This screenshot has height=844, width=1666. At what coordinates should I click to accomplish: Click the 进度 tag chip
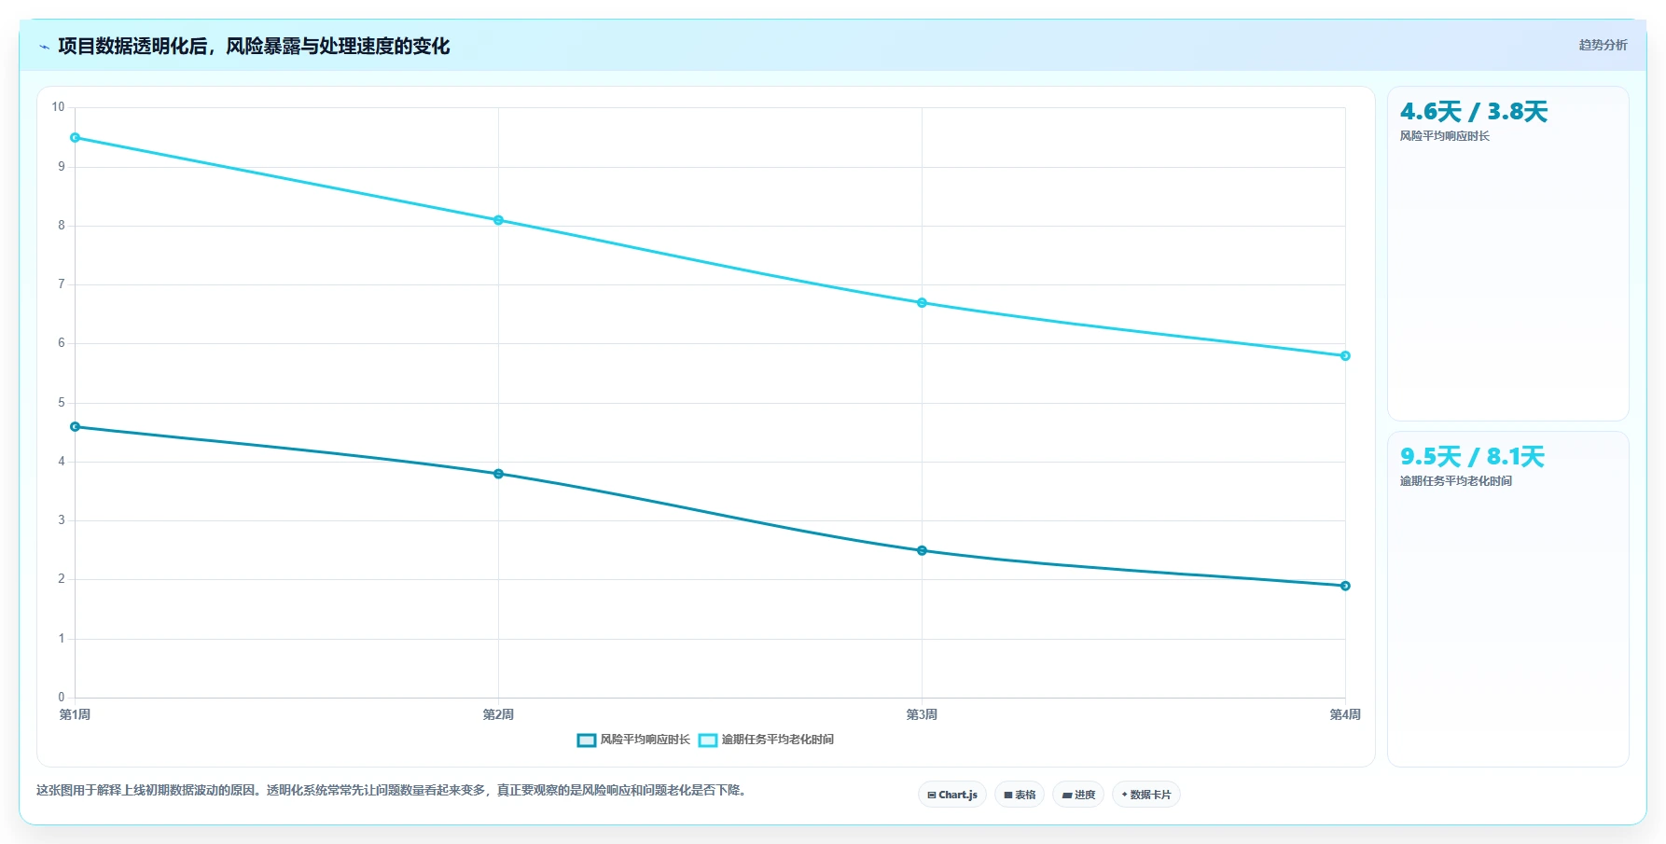point(1078,795)
